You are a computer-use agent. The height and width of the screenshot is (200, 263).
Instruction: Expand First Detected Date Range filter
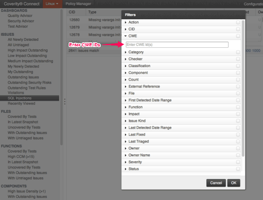point(125,100)
